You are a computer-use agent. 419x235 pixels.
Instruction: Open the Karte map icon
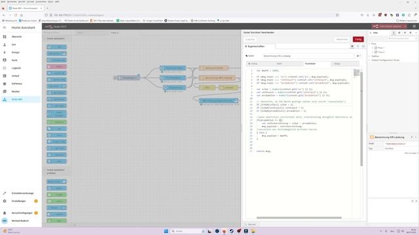[5, 60]
